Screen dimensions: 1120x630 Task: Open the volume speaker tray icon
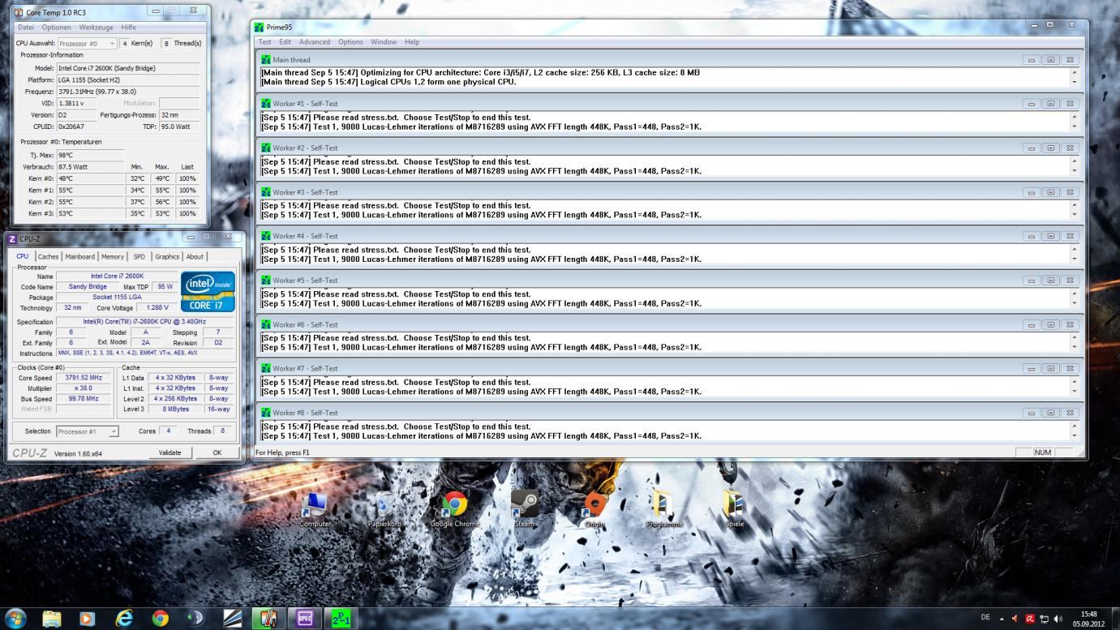(x=1058, y=619)
